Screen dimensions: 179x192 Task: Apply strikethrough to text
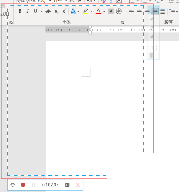[48, 11]
